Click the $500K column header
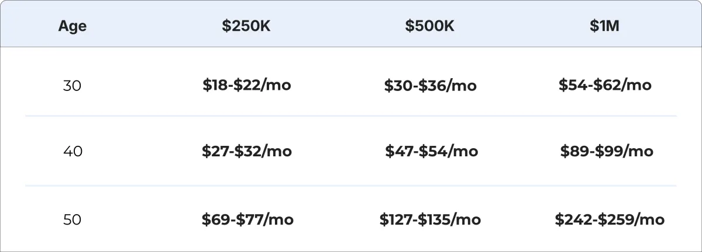 coord(430,26)
